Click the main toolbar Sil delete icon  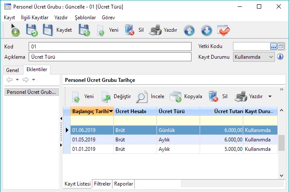tap(130, 30)
